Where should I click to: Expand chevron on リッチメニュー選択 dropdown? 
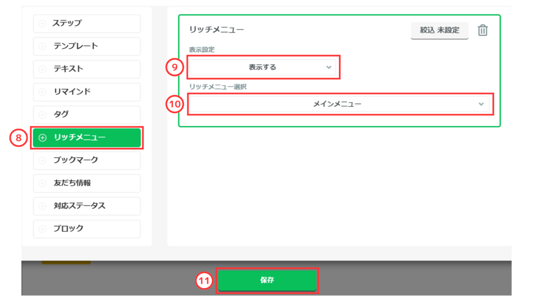pos(481,104)
